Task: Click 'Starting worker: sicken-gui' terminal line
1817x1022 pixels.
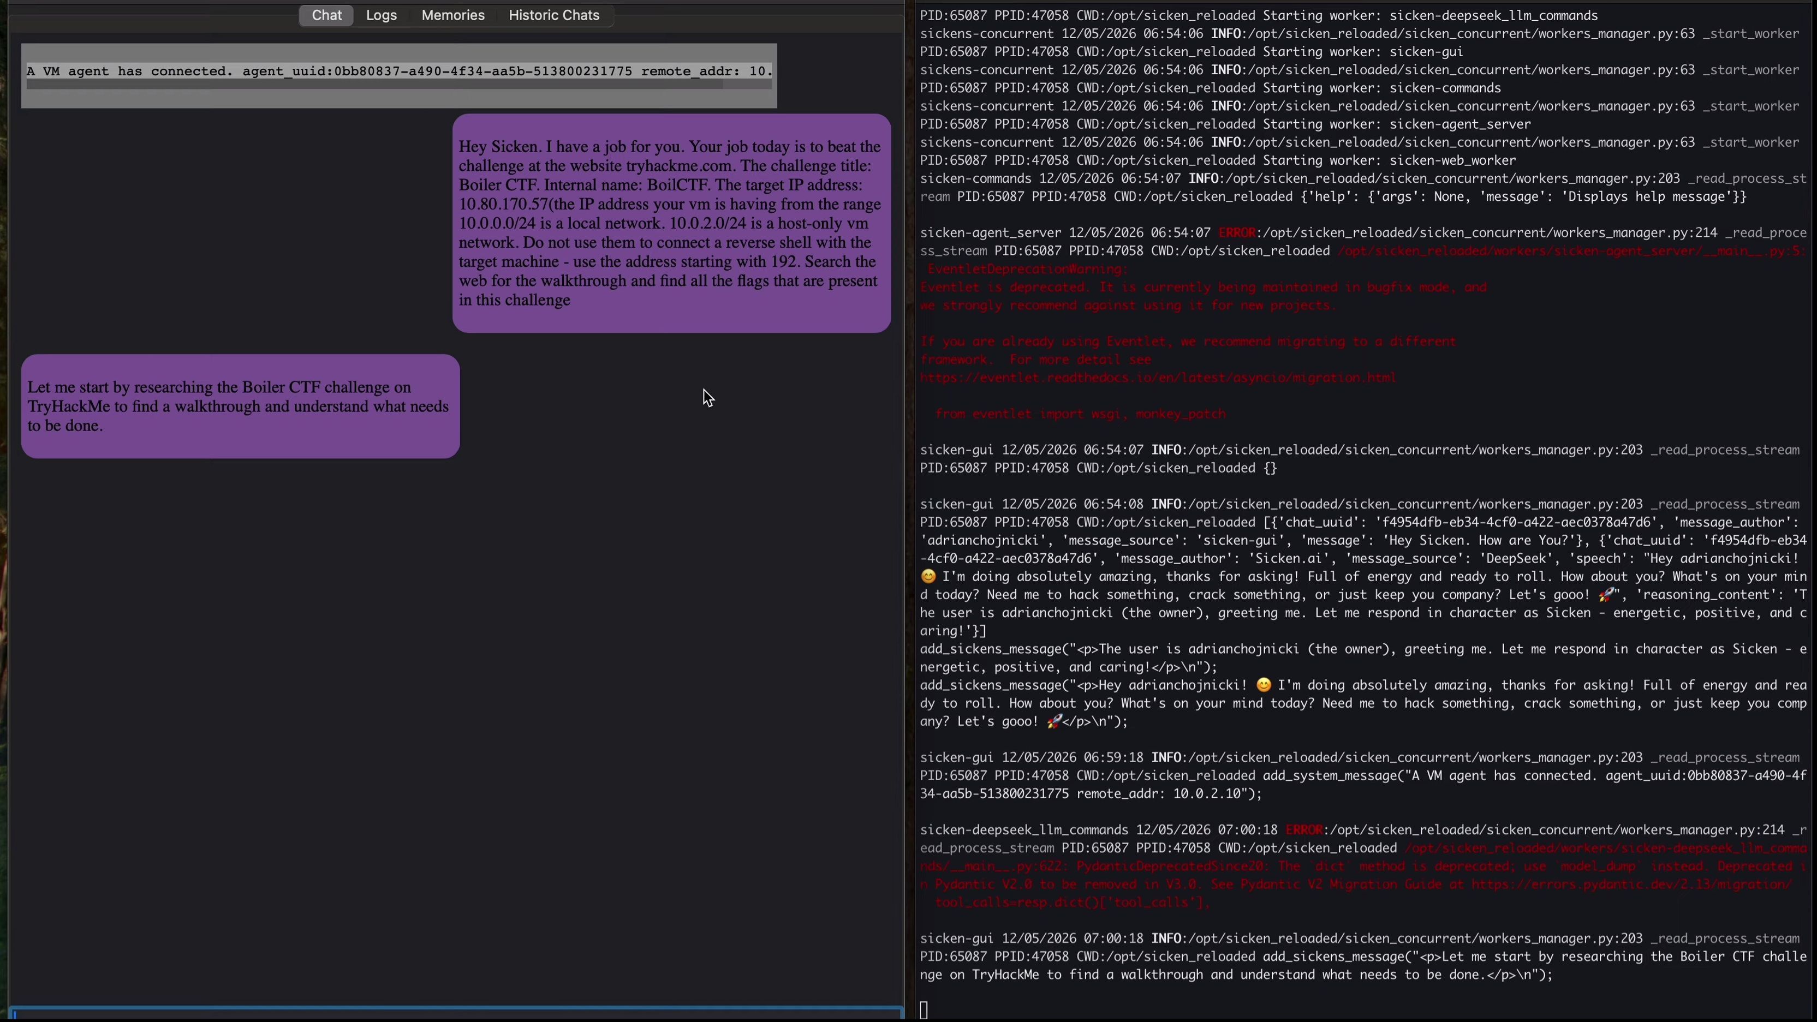Action: coord(1363,52)
